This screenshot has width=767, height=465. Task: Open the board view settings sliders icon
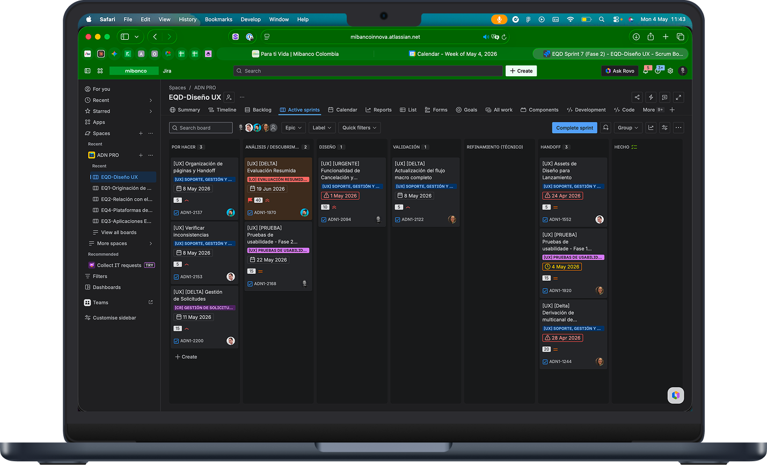coord(665,128)
